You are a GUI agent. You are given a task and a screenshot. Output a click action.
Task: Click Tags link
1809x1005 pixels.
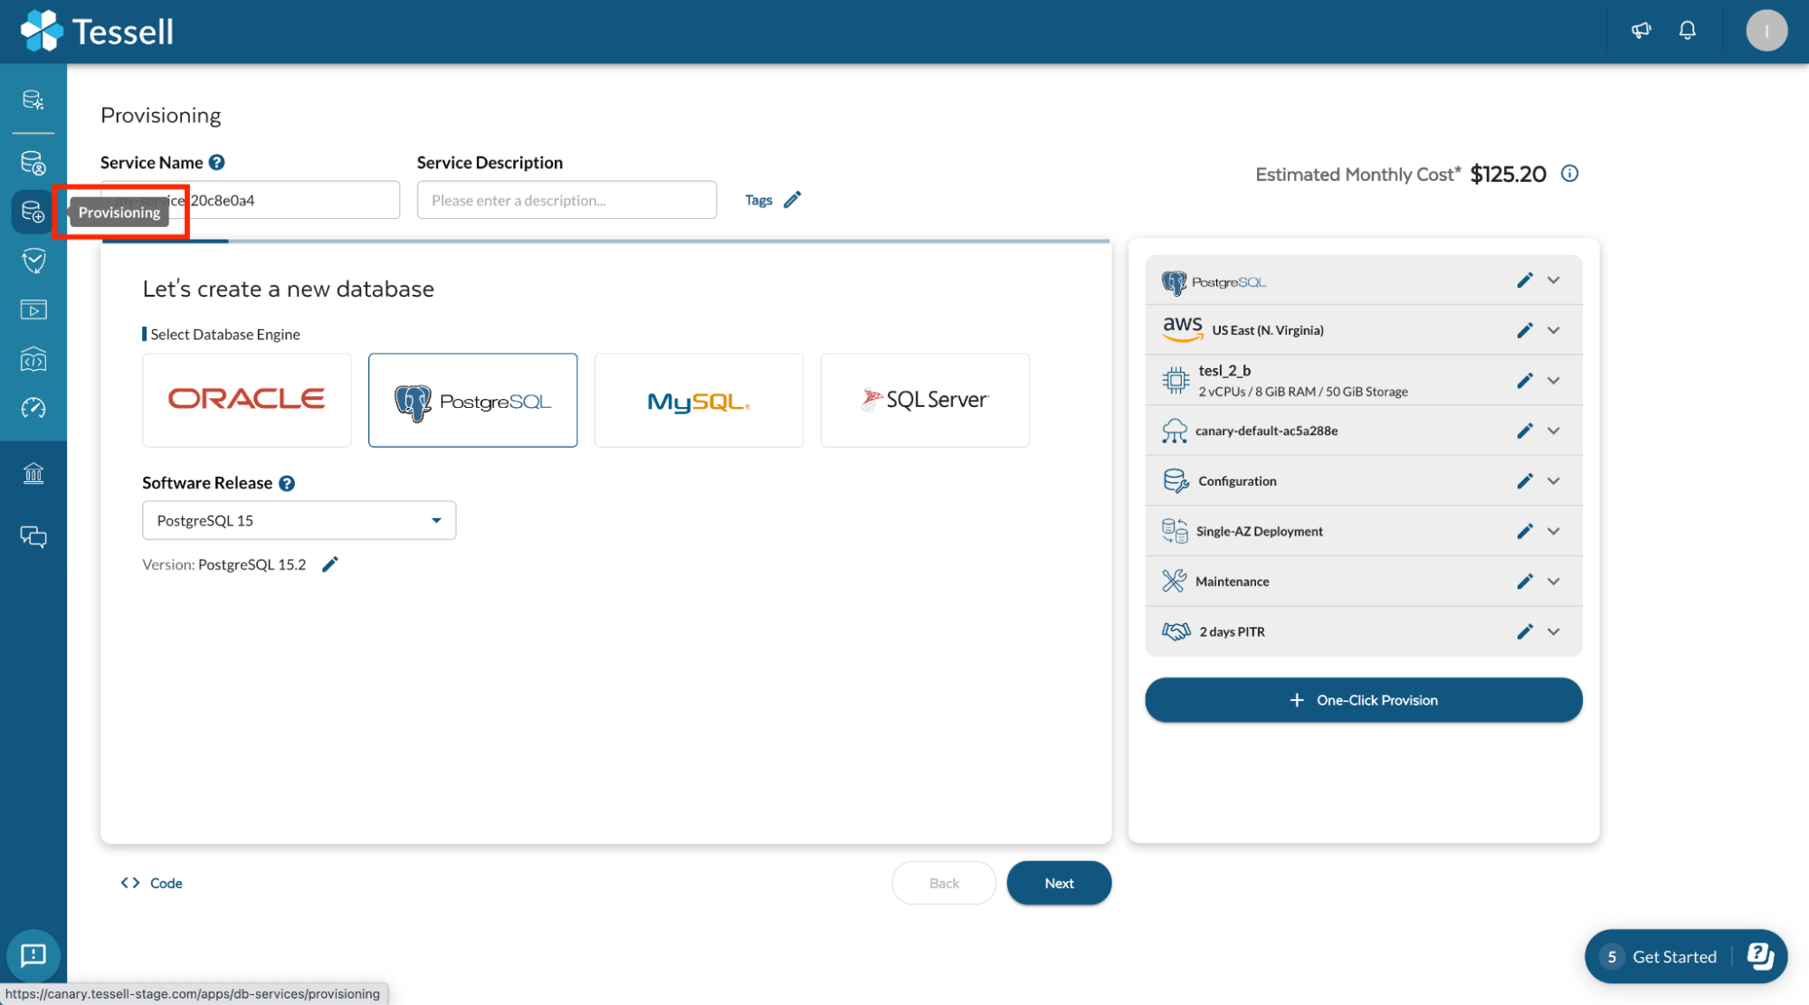point(758,200)
